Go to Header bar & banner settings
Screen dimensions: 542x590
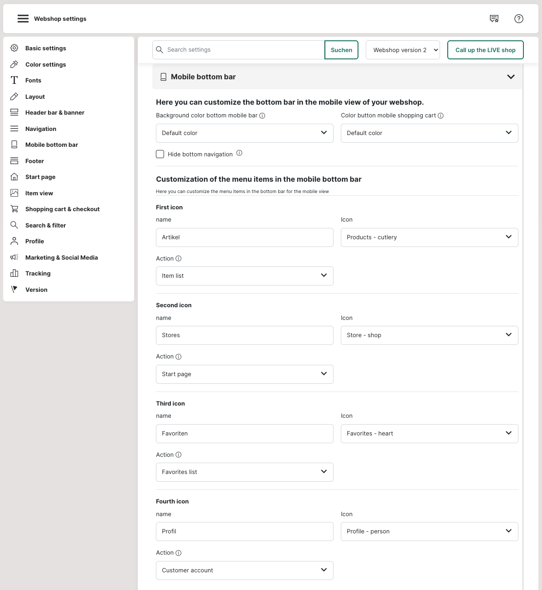(54, 112)
